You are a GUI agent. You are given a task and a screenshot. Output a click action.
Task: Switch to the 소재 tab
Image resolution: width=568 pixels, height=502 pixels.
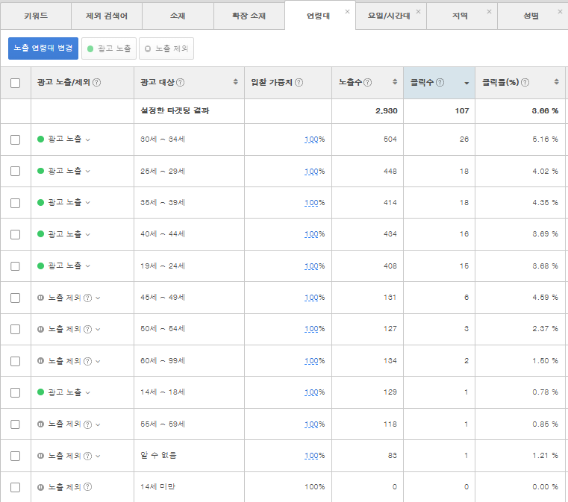(x=178, y=16)
